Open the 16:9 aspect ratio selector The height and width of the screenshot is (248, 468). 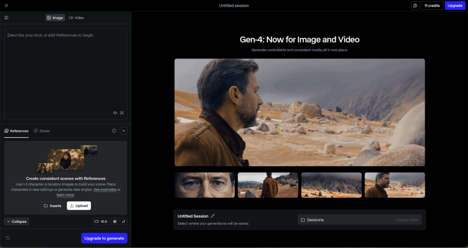click(101, 221)
